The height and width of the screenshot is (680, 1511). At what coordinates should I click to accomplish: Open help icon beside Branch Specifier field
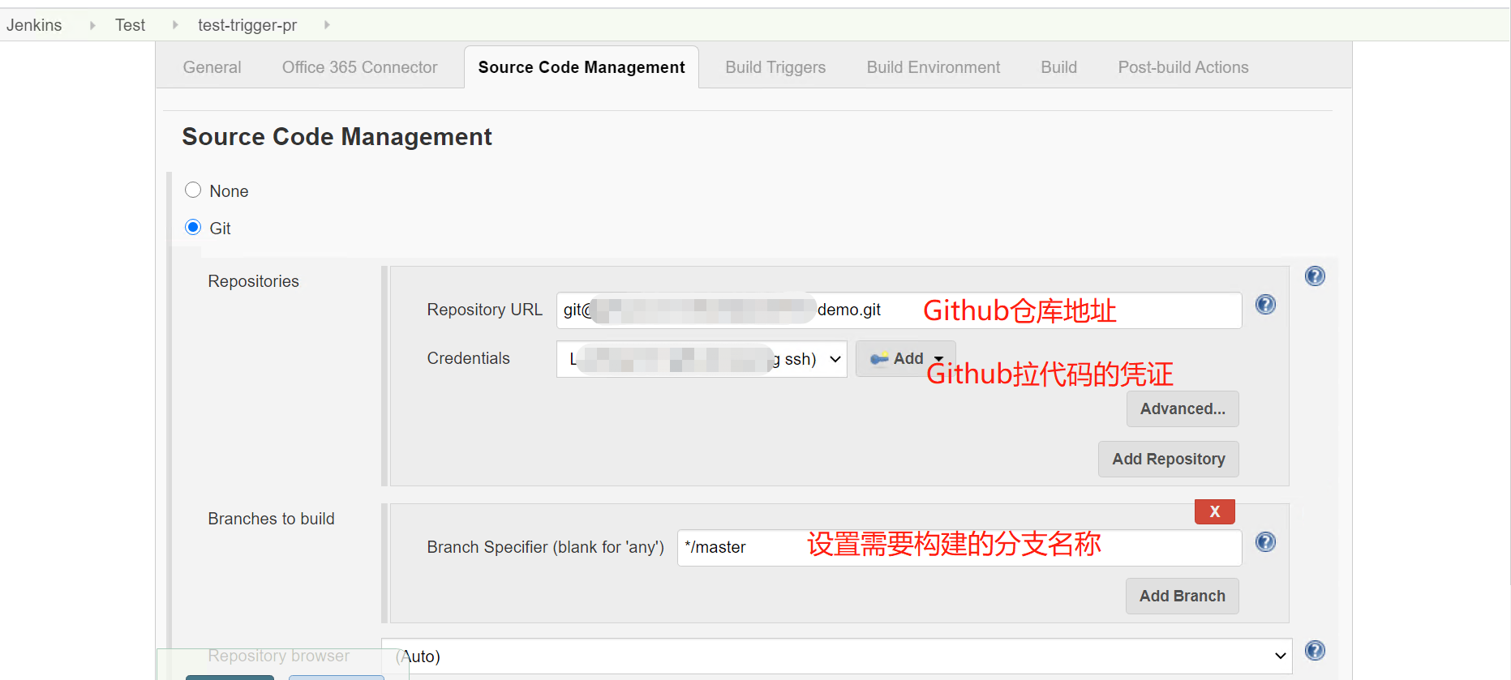click(1265, 542)
